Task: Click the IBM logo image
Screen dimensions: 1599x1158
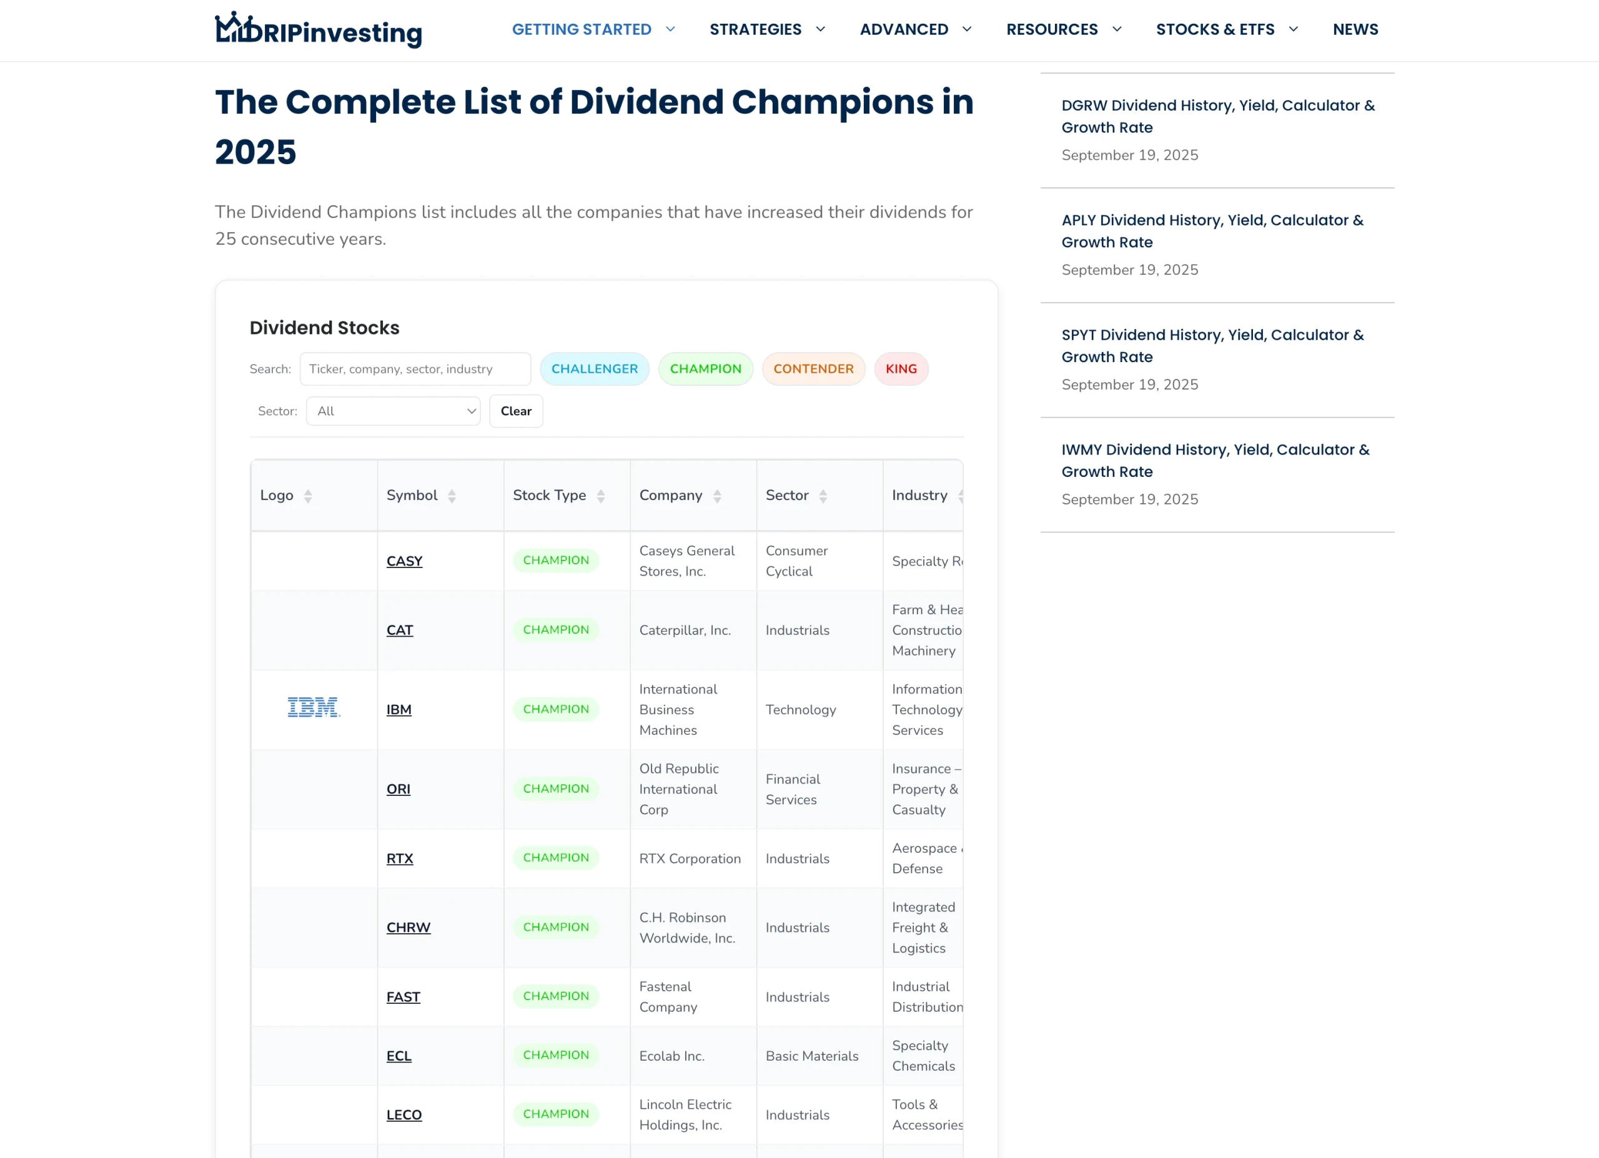Action: [314, 708]
